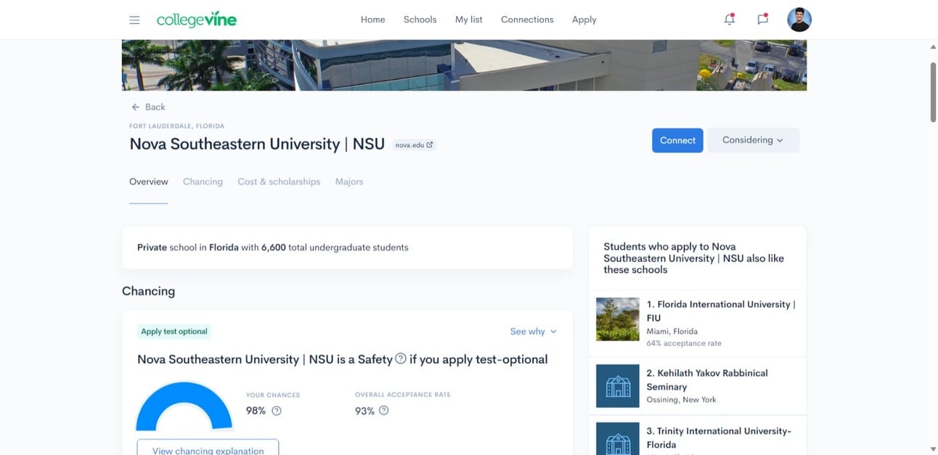Click the 98% chances value
938x455 pixels.
pyautogui.click(x=256, y=411)
